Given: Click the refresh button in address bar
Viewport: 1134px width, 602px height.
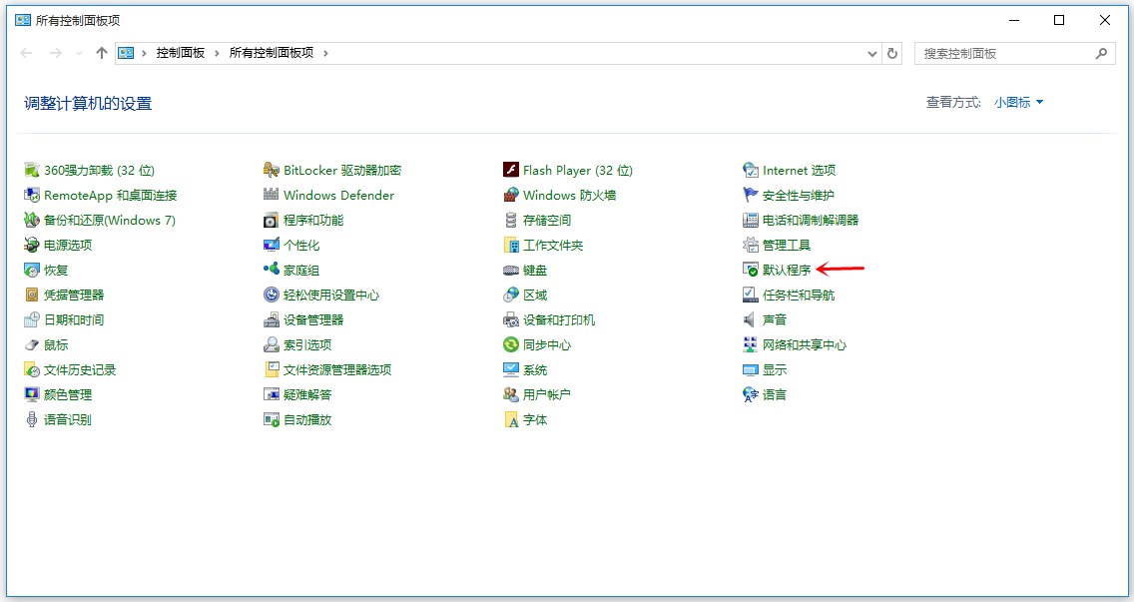Looking at the screenshot, I should (891, 53).
